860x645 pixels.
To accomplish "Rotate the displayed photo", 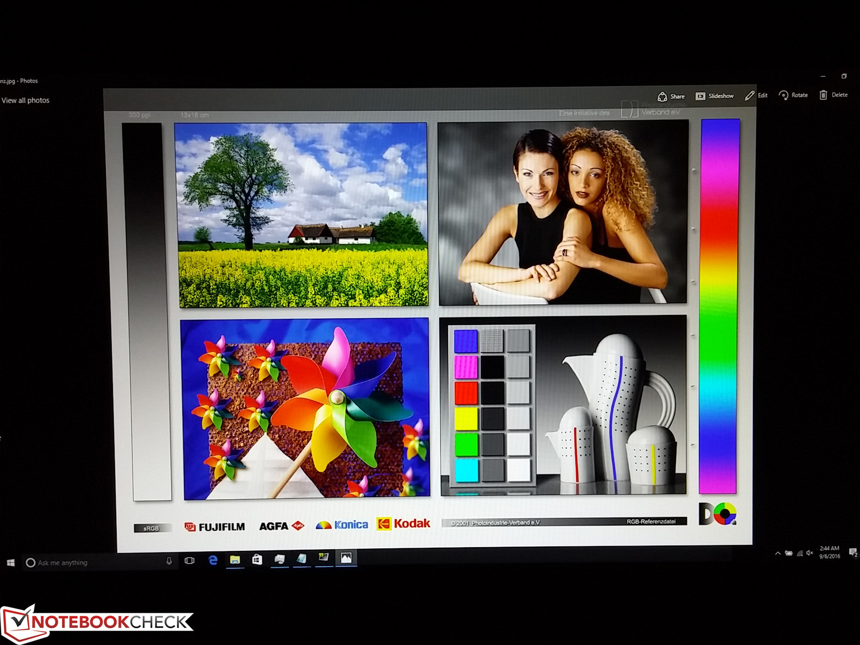I will point(793,95).
